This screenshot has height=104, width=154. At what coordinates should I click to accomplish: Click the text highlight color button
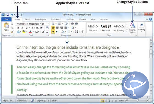click(24, 32)
